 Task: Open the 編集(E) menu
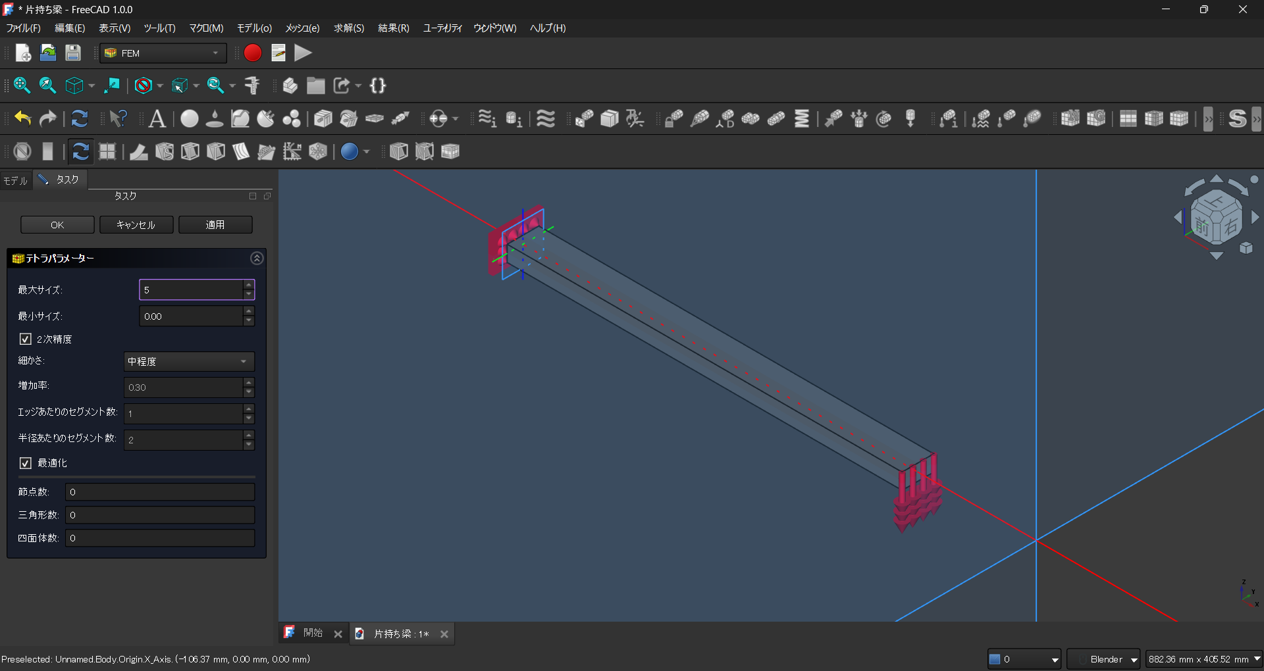(70, 28)
